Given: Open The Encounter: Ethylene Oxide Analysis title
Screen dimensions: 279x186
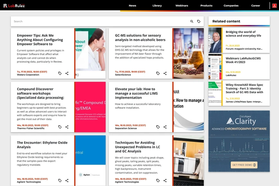Looking at the screenshot, I should [42, 145].
